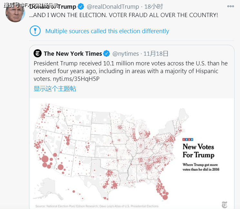The height and width of the screenshot is (209, 240).
Task: Open Donald Trump's profile photo
Action: 15,12
